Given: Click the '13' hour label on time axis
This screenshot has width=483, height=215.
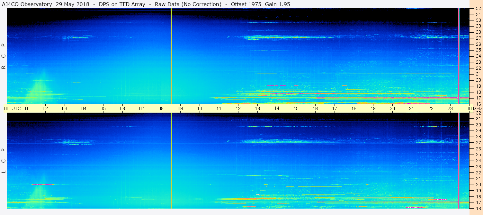Looking at the screenshot, I should click(x=257, y=108).
